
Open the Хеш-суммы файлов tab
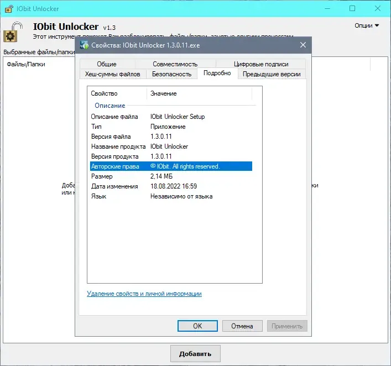pos(112,74)
